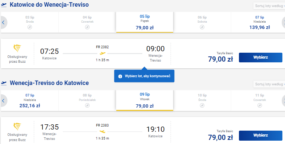Select the 05 lip Piątek 79,00 zł date

tap(145, 22)
